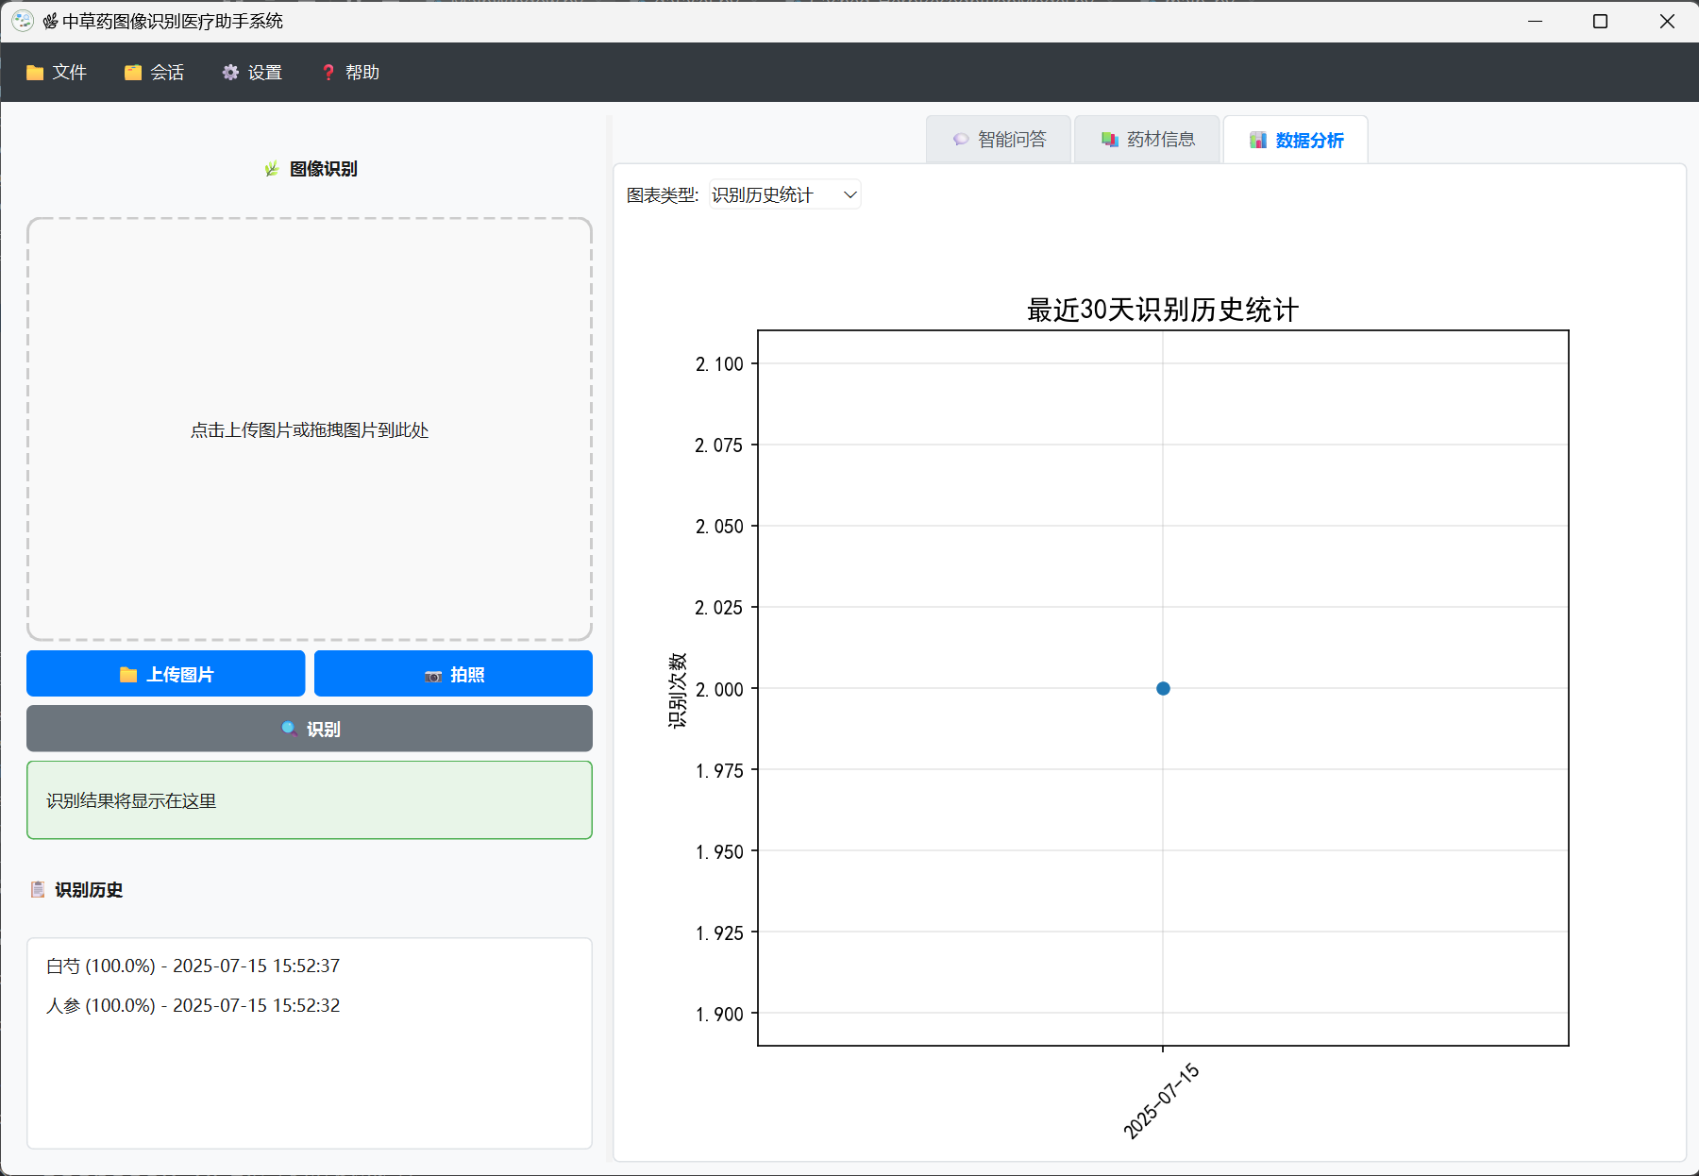Click the books icon on 药材信息 tab

tap(1110, 140)
